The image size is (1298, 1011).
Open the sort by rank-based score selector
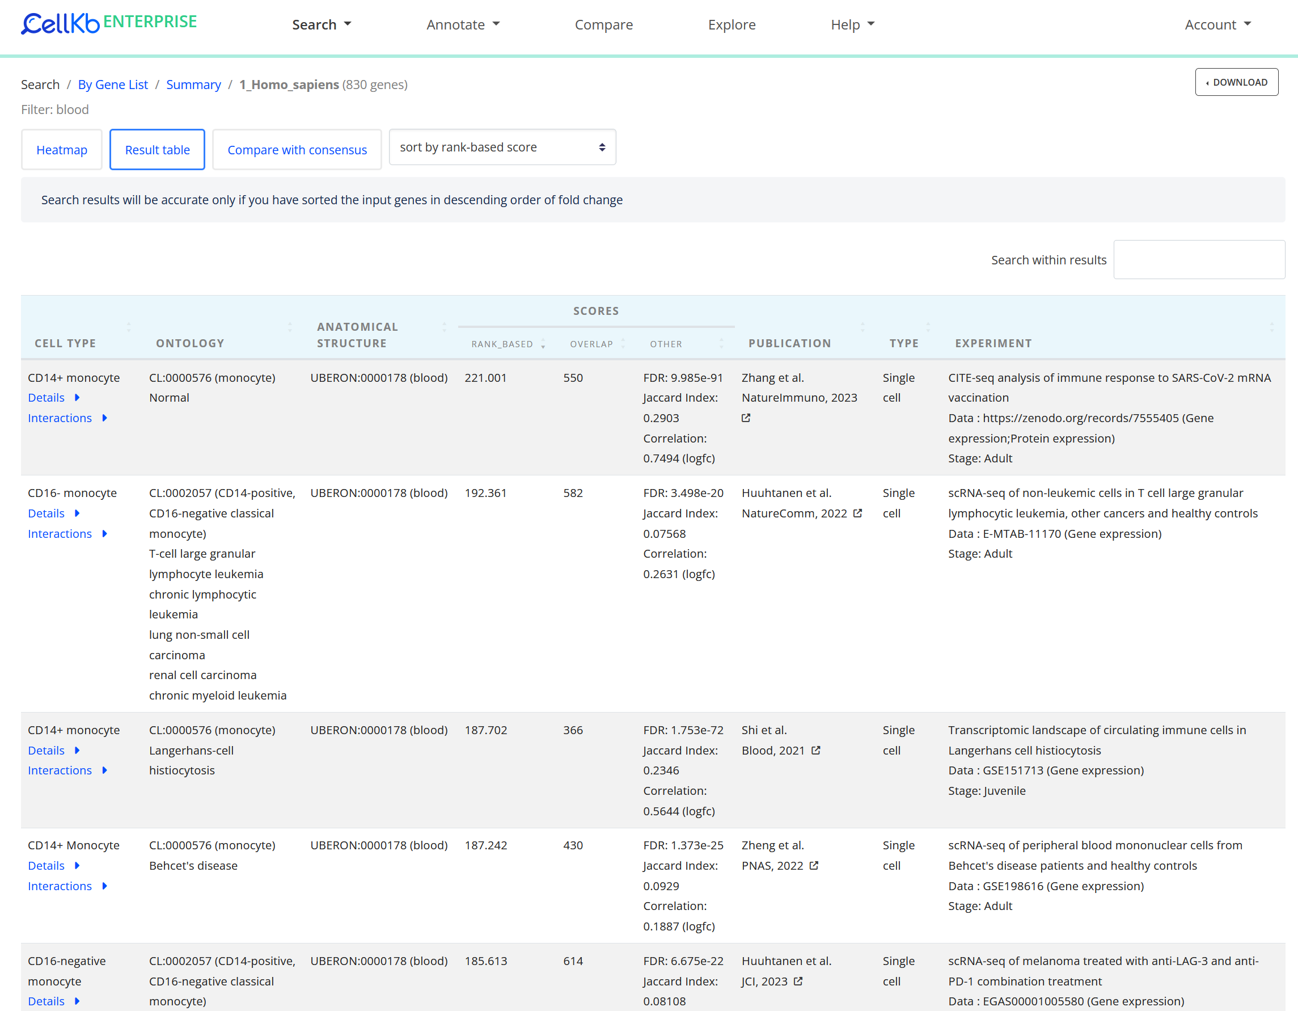click(502, 147)
